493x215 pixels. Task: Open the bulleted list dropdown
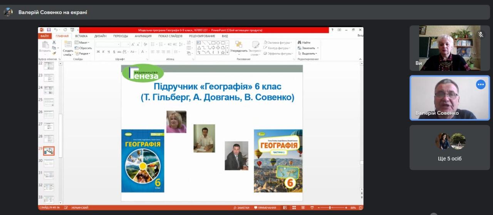157,44
